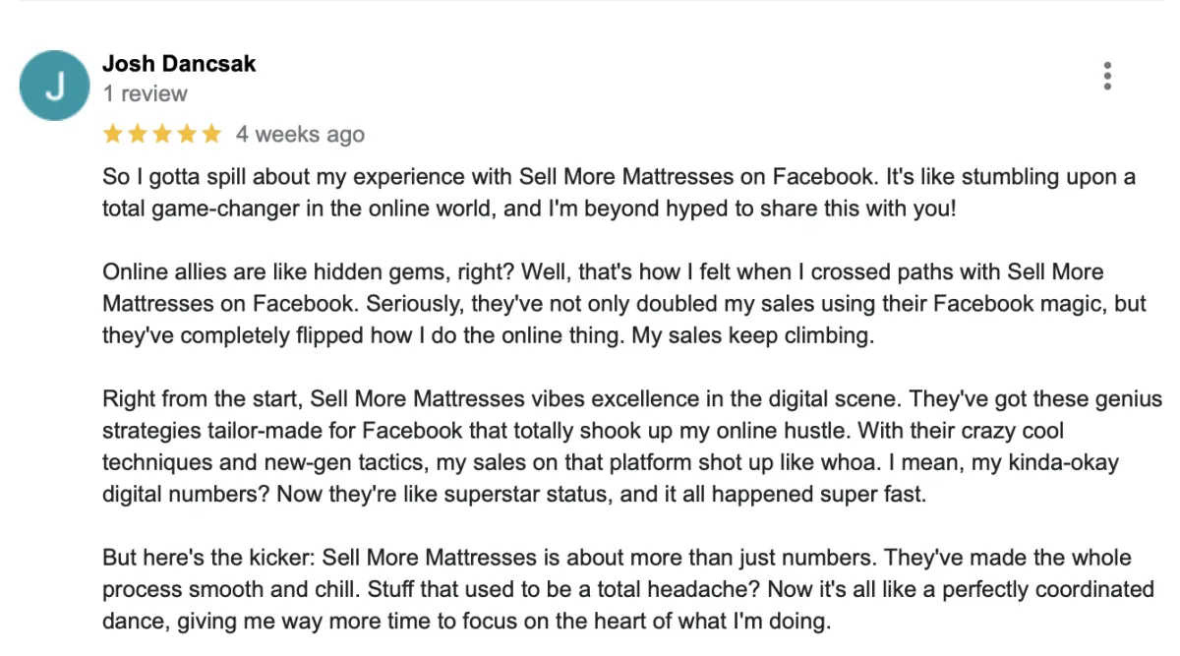Image resolution: width=1180 pixels, height=656 pixels.
Task: Click the paragraph starting "Online allies are"
Action: (x=624, y=304)
